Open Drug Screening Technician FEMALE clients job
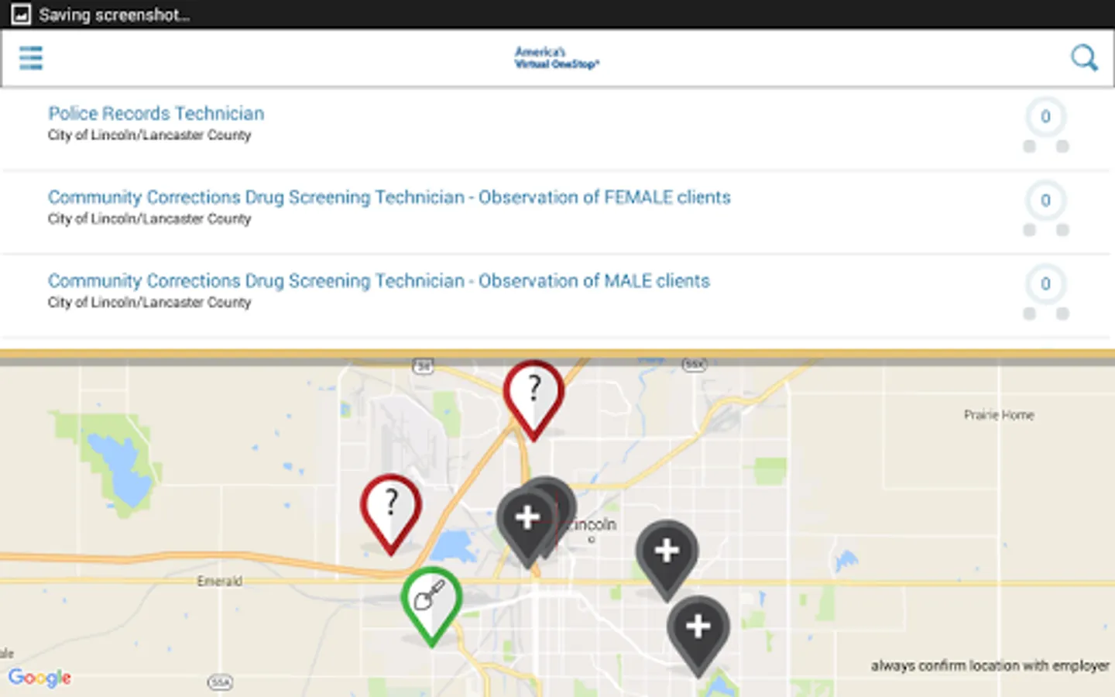 coord(389,197)
